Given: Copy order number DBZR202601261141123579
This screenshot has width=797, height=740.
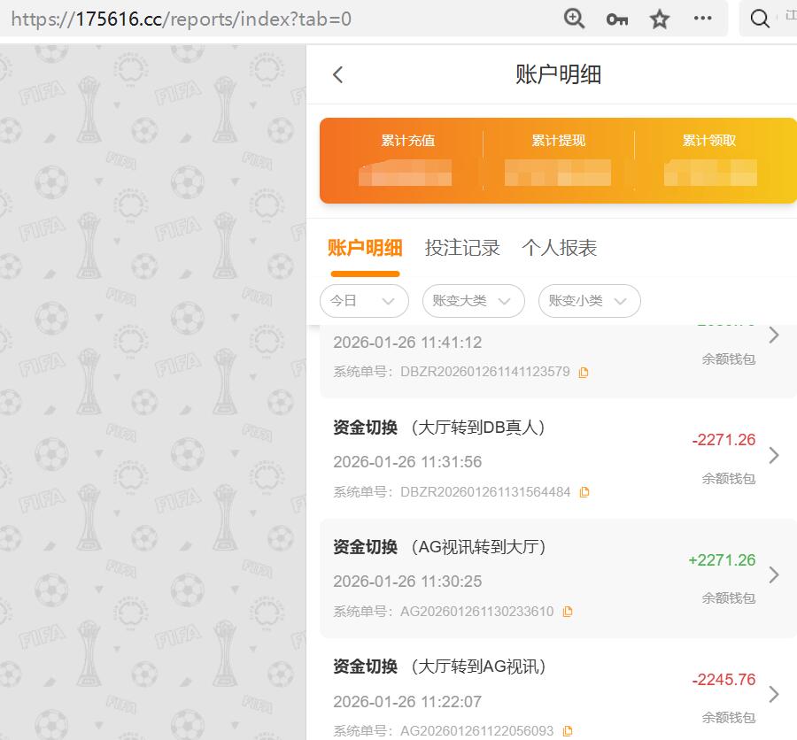Looking at the screenshot, I should (x=583, y=372).
